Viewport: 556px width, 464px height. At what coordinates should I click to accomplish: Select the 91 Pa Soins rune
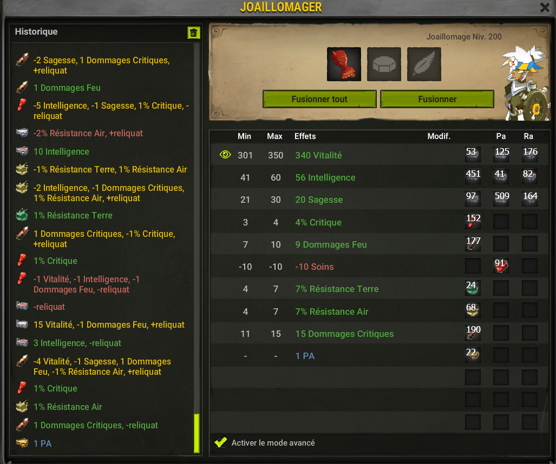point(501,266)
